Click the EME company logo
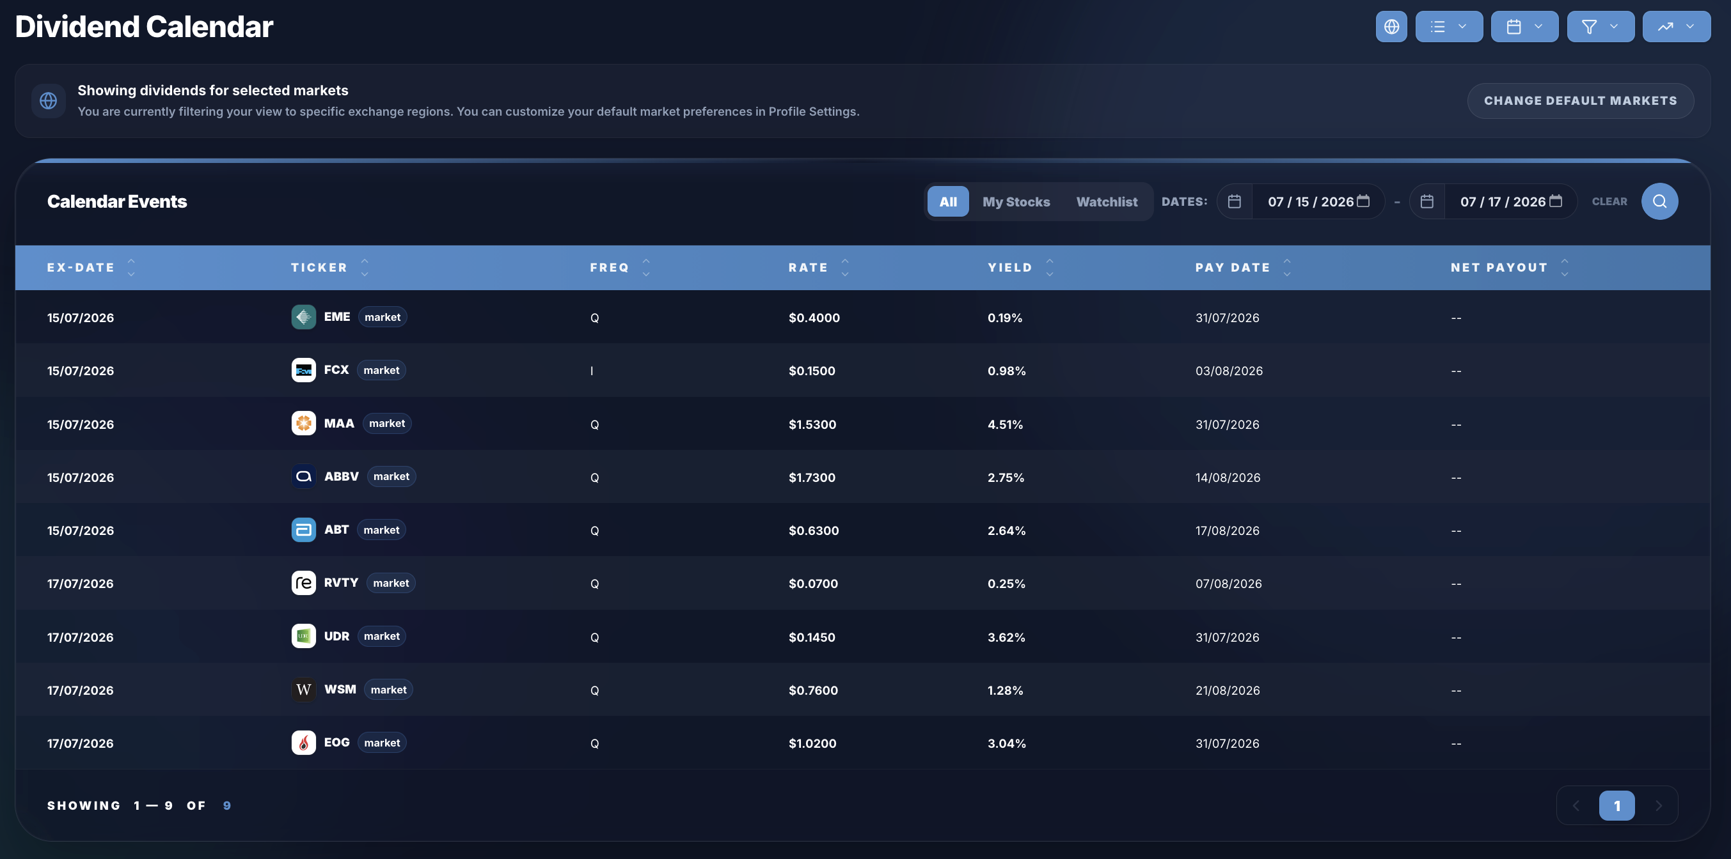The image size is (1731, 859). 303,317
